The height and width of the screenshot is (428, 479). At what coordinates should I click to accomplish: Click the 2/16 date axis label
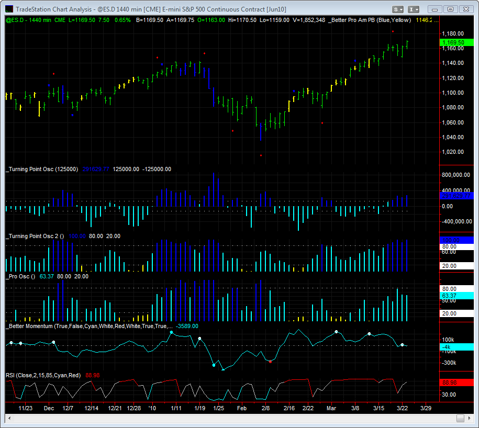click(x=289, y=409)
